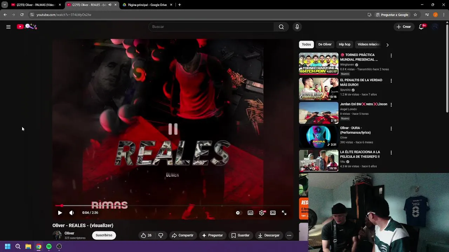
Task: Open OBS Studio from the taskbar
Action: pos(59,246)
